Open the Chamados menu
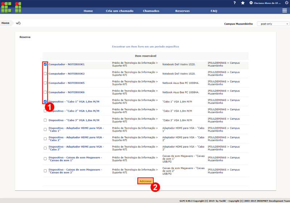Screen dimensions: 290x203 (151, 11)
